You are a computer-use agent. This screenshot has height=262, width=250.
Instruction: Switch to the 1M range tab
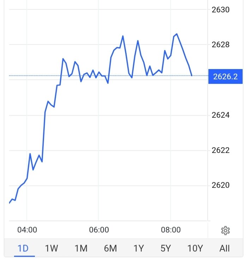pos(81,248)
